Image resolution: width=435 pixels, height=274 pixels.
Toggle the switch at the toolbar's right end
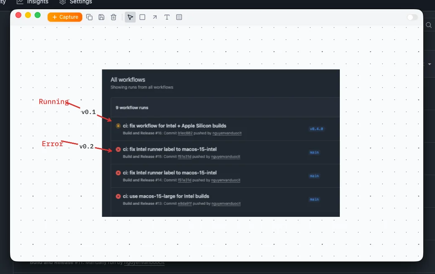point(412,17)
